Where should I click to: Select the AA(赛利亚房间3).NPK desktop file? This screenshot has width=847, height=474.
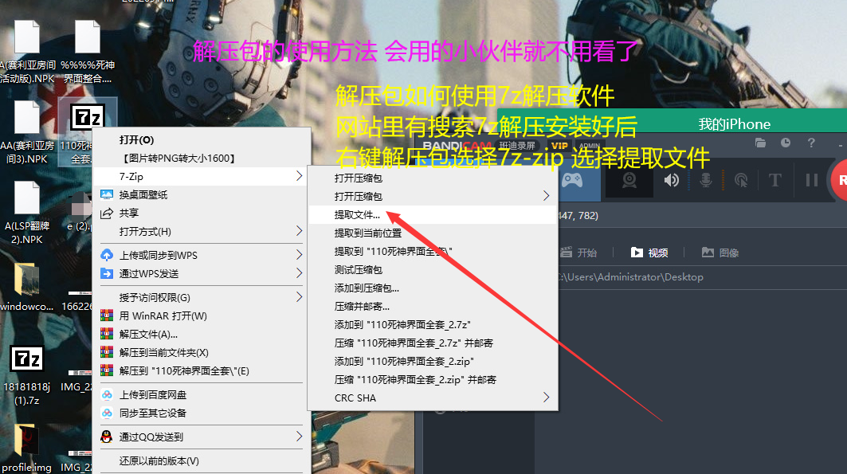pos(27,132)
